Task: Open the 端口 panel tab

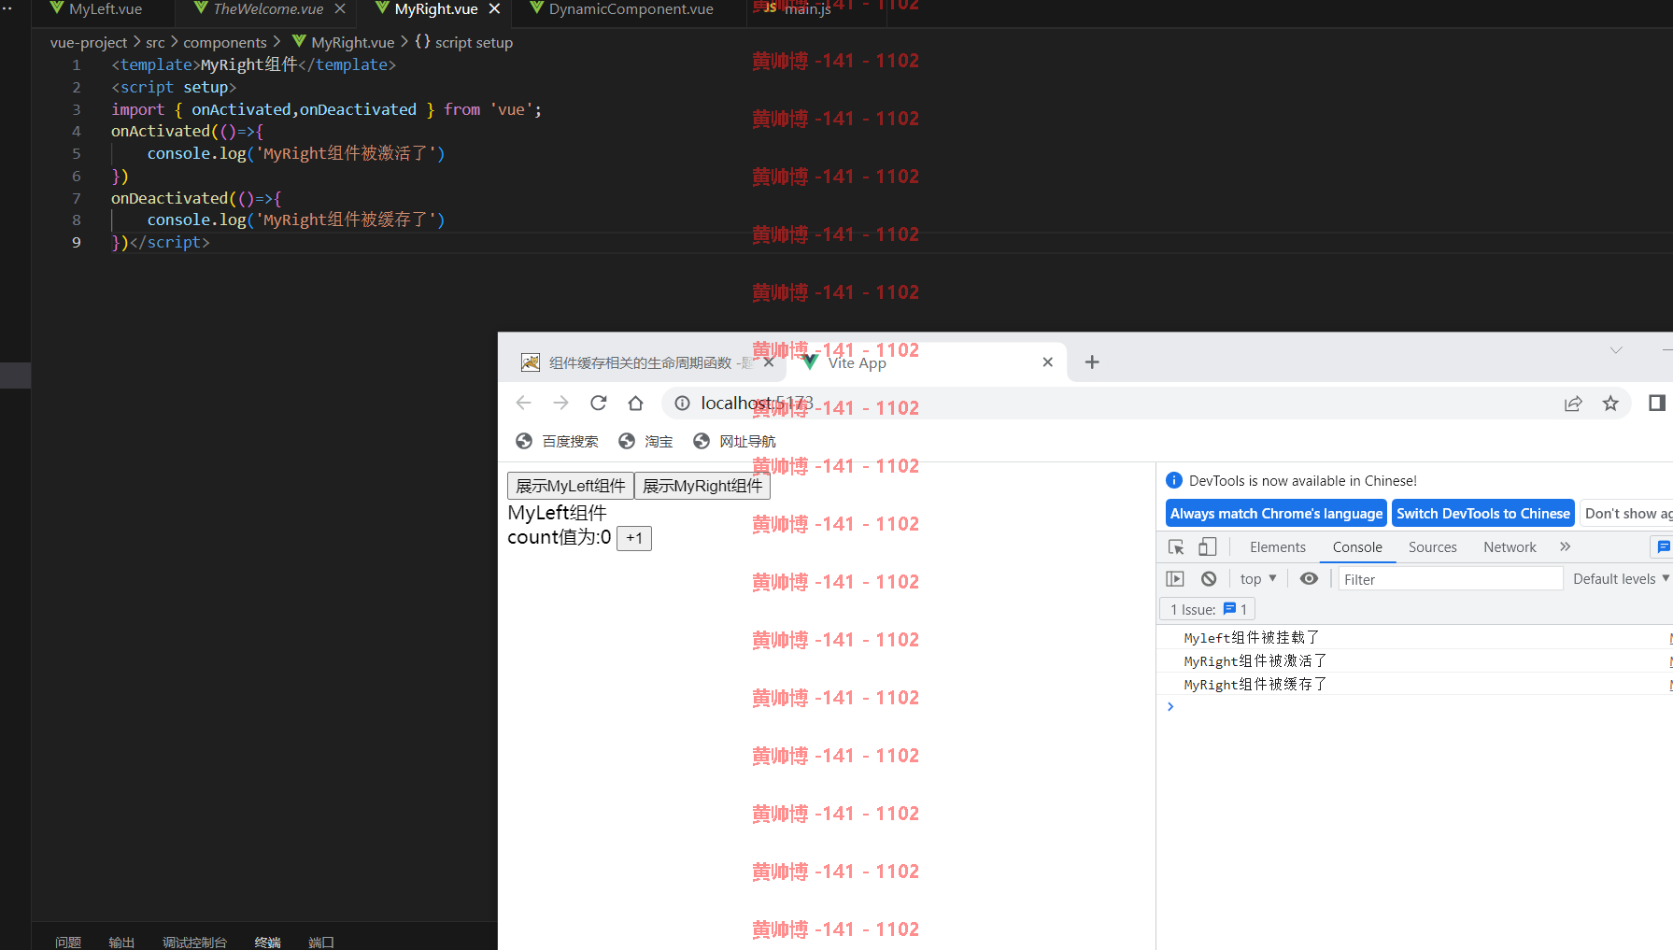Action: (x=321, y=942)
